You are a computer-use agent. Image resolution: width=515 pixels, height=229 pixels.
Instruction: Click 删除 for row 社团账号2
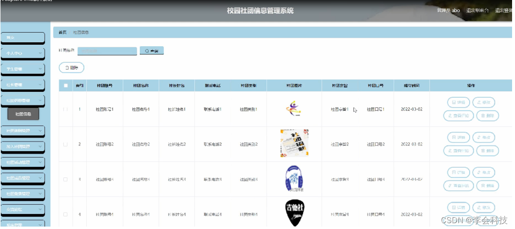click(487, 151)
